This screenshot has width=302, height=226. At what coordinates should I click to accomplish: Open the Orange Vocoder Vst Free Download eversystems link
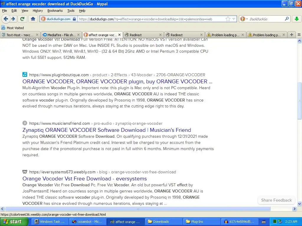pyautogui.click(x=85, y=179)
